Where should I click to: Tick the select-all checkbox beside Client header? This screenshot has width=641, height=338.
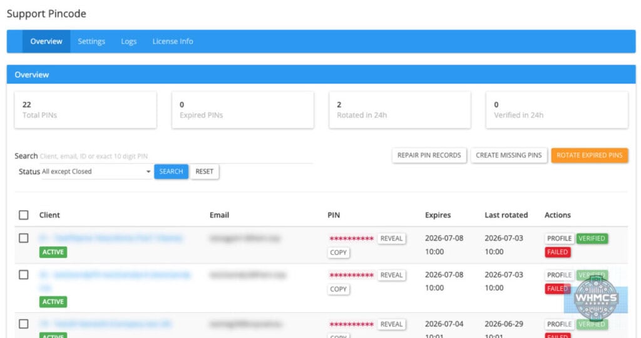click(24, 215)
